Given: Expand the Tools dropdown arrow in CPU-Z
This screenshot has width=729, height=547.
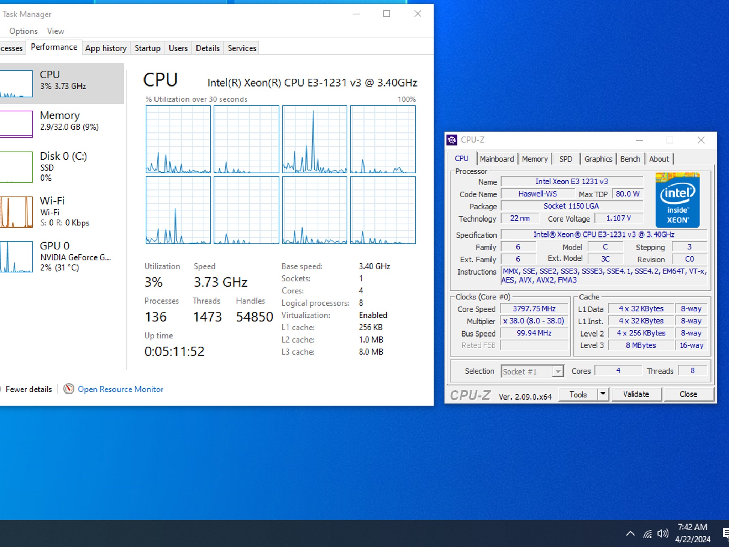Looking at the screenshot, I should pos(603,395).
